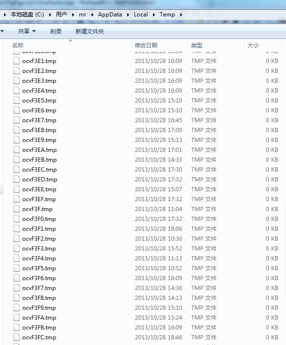Select the ocvF3FC.tmp file icon
286x345 pixels.
click(x=17, y=337)
